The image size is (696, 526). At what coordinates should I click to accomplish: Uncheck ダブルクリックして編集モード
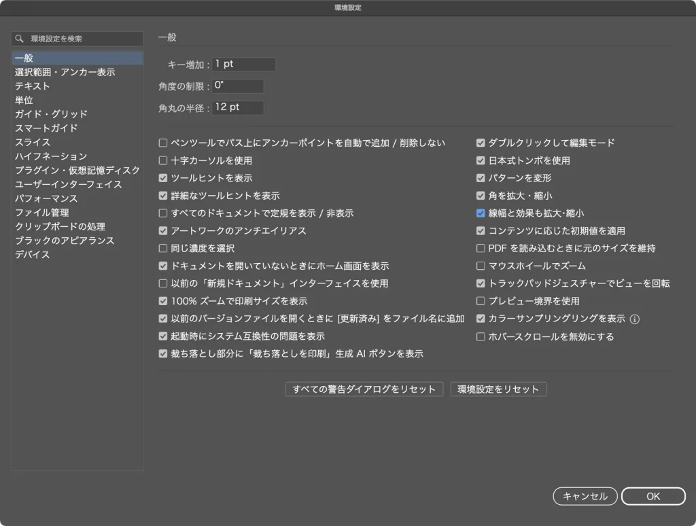point(481,143)
